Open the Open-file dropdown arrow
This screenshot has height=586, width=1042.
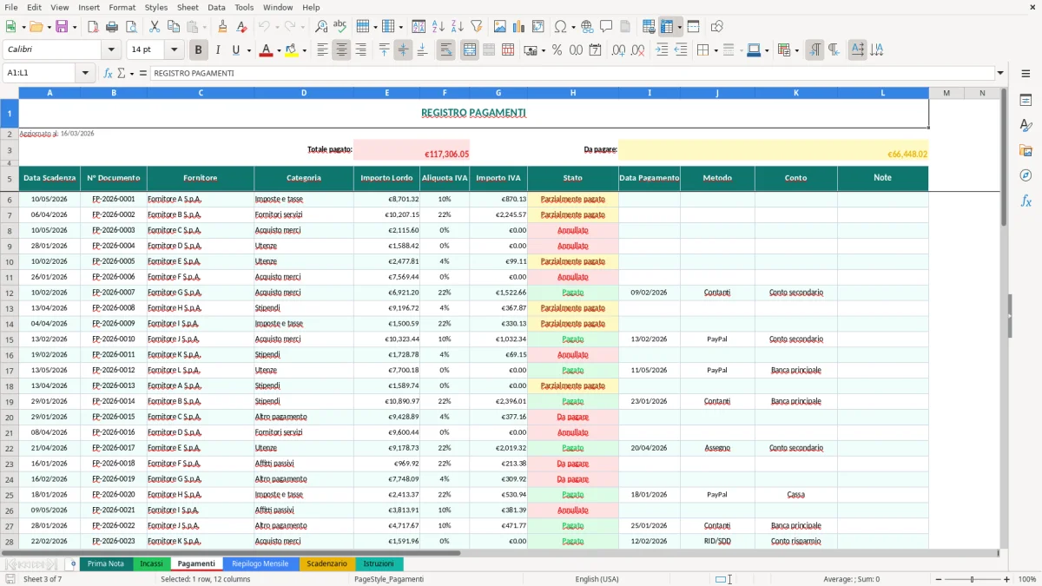(48, 27)
